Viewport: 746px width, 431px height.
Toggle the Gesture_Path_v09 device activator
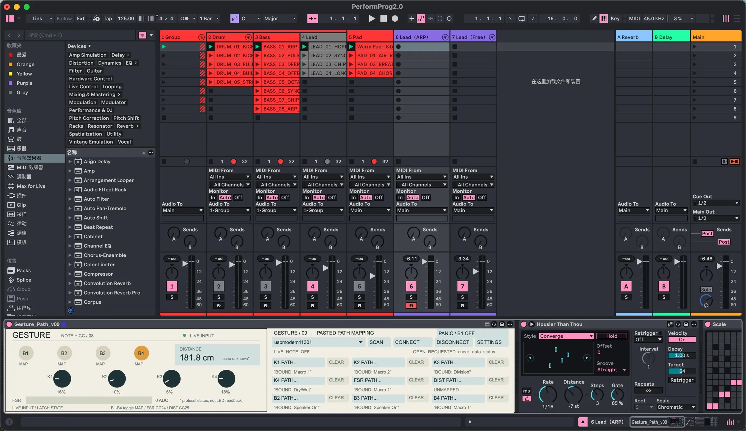[9, 324]
